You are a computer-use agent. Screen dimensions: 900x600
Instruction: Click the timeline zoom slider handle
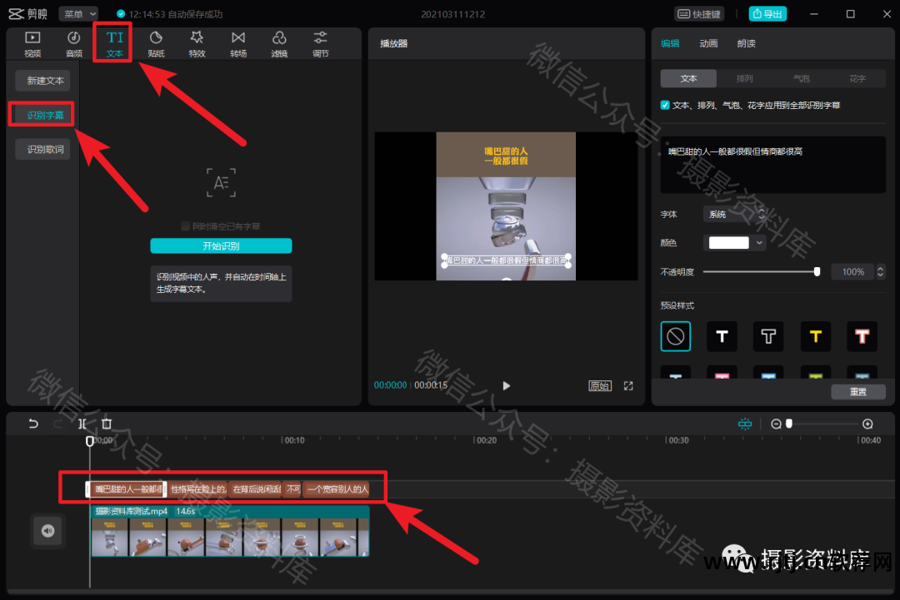789,424
